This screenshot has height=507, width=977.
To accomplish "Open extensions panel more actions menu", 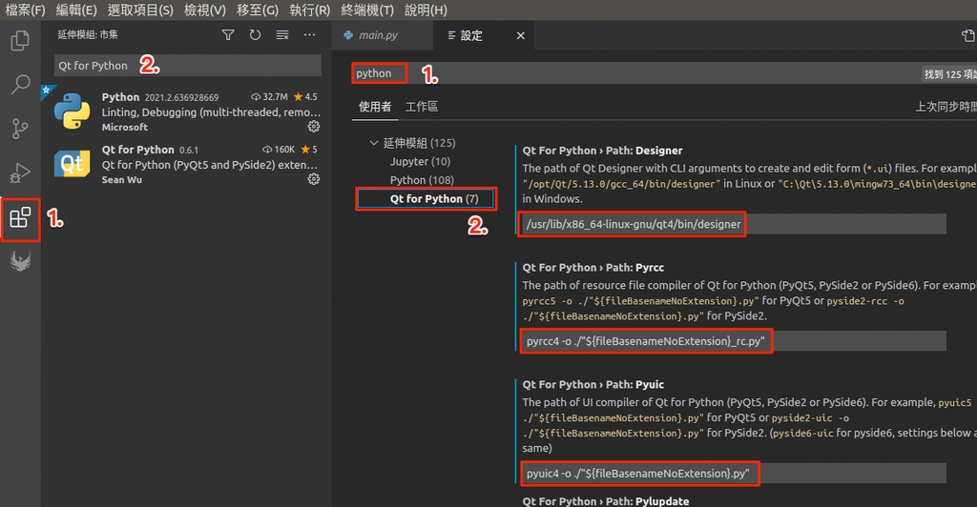I will click(x=309, y=35).
